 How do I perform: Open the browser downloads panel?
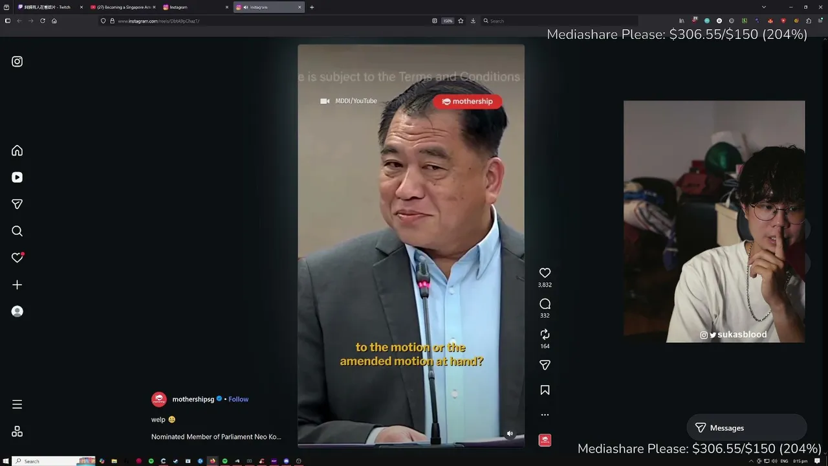click(x=473, y=21)
